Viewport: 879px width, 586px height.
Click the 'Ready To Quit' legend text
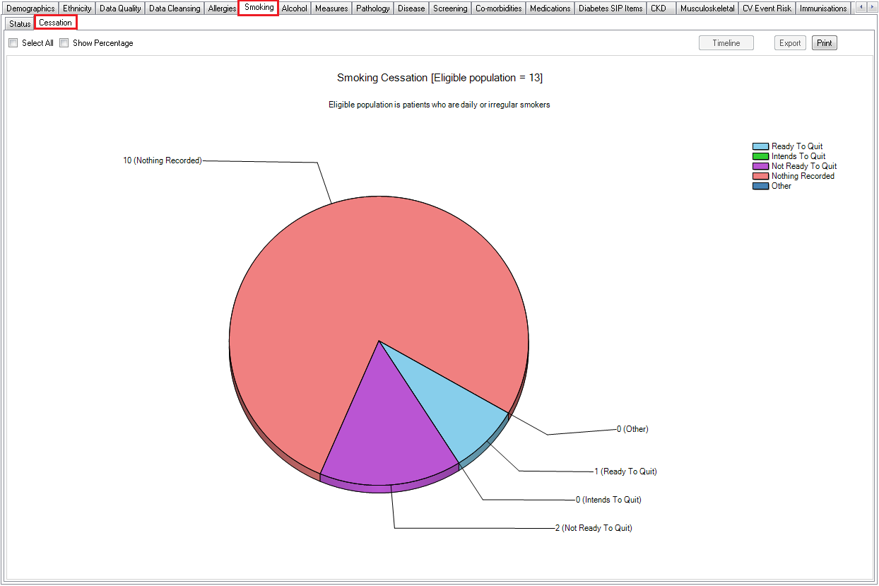pos(797,146)
